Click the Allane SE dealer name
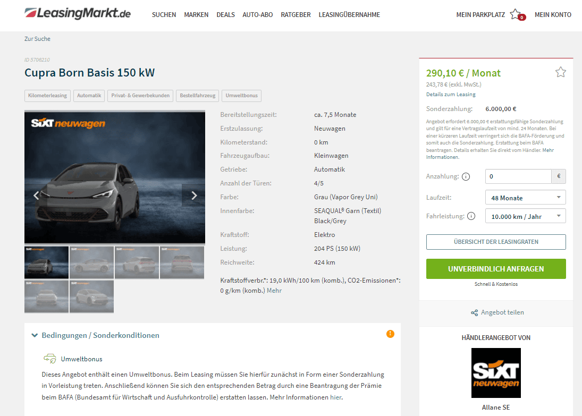 point(496,407)
